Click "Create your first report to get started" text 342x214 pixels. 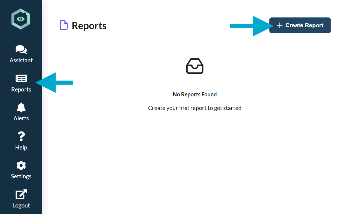pyautogui.click(x=195, y=108)
